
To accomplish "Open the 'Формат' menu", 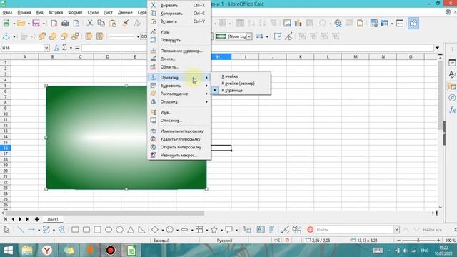I will 75,13.
